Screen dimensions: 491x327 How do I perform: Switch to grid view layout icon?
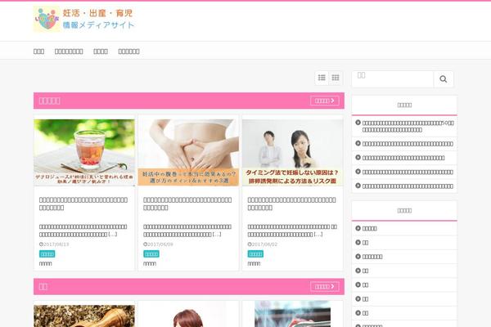click(x=336, y=78)
